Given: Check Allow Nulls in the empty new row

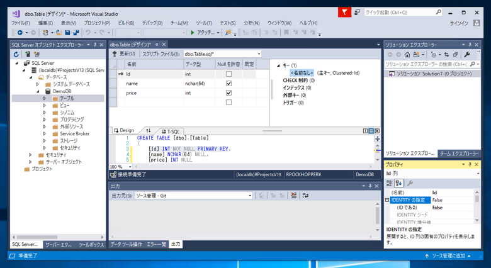Looking at the screenshot, I should coord(229,103).
